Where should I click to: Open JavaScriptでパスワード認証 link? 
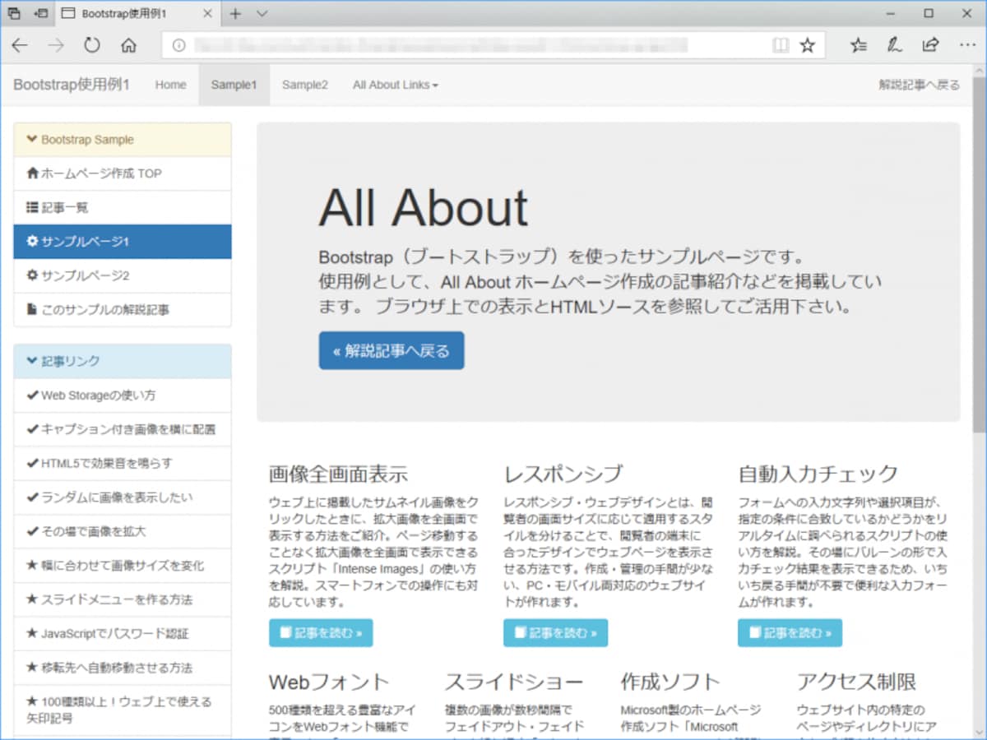click(123, 633)
